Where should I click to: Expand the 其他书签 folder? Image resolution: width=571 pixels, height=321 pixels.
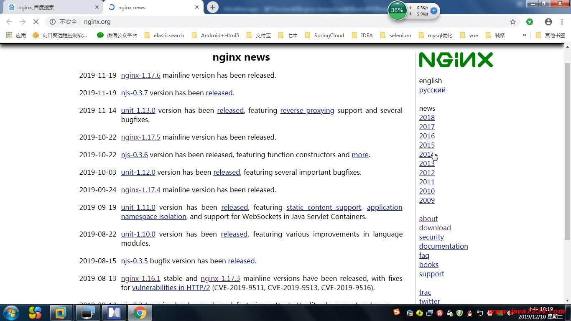click(550, 35)
